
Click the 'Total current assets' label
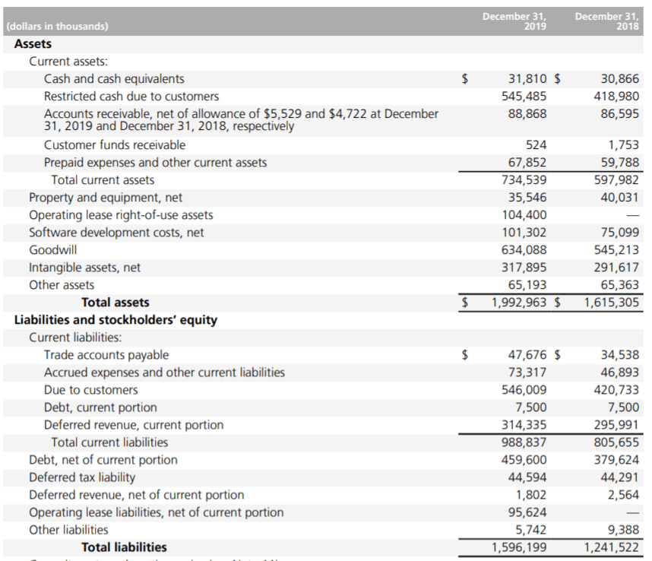click(x=103, y=179)
